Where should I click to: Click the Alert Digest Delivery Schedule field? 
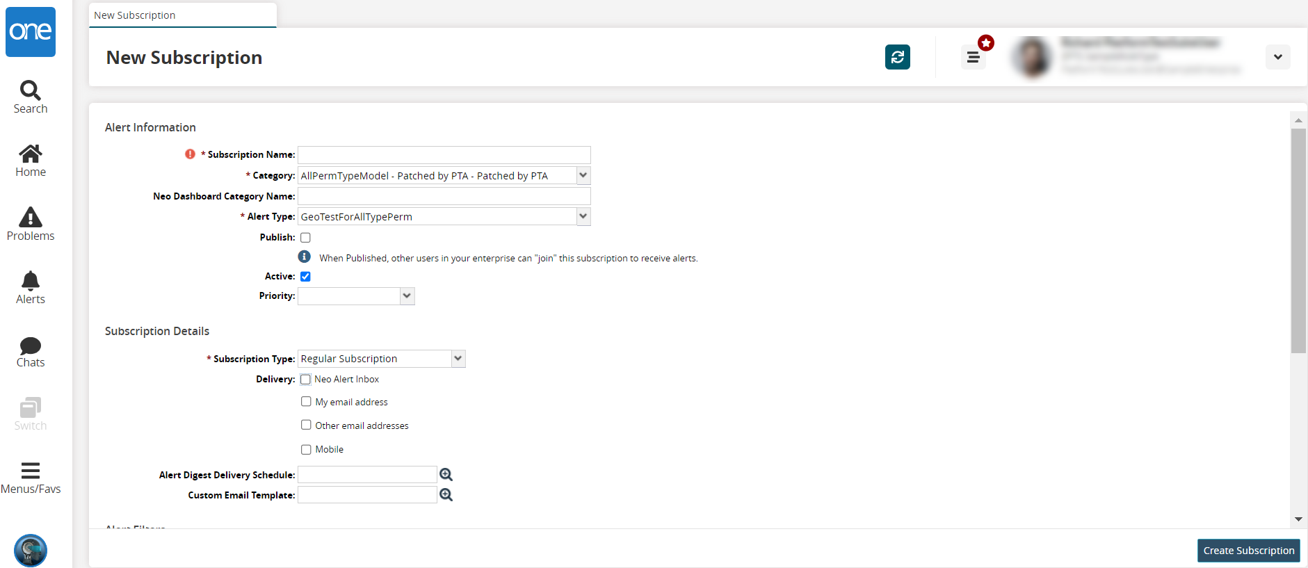pyautogui.click(x=368, y=475)
